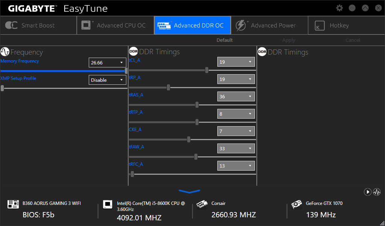The height and width of the screenshot is (226, 385).
Task: Open the tRP_A value dropdown
Action: [236, 79]
